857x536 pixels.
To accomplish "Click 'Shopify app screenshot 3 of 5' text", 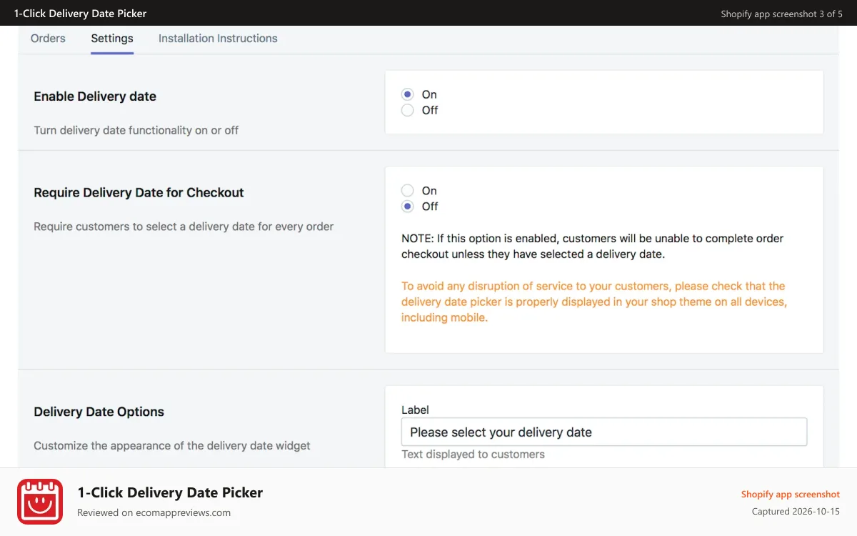I will coord(782,14).
